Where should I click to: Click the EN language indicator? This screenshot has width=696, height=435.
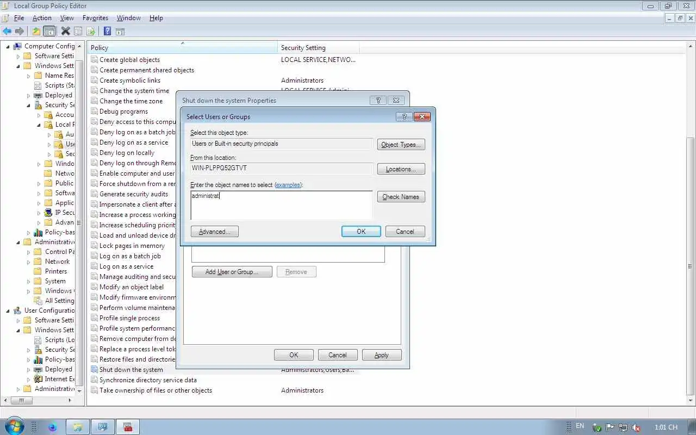(x=580, y=426)
